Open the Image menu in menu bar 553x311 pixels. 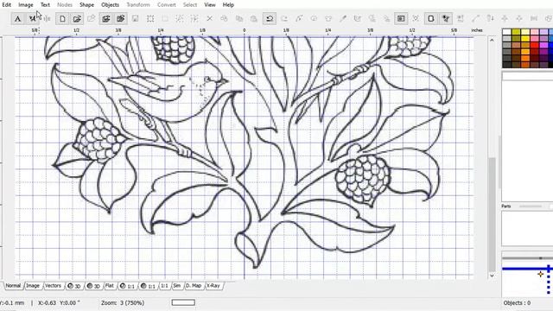pos(26,5)
